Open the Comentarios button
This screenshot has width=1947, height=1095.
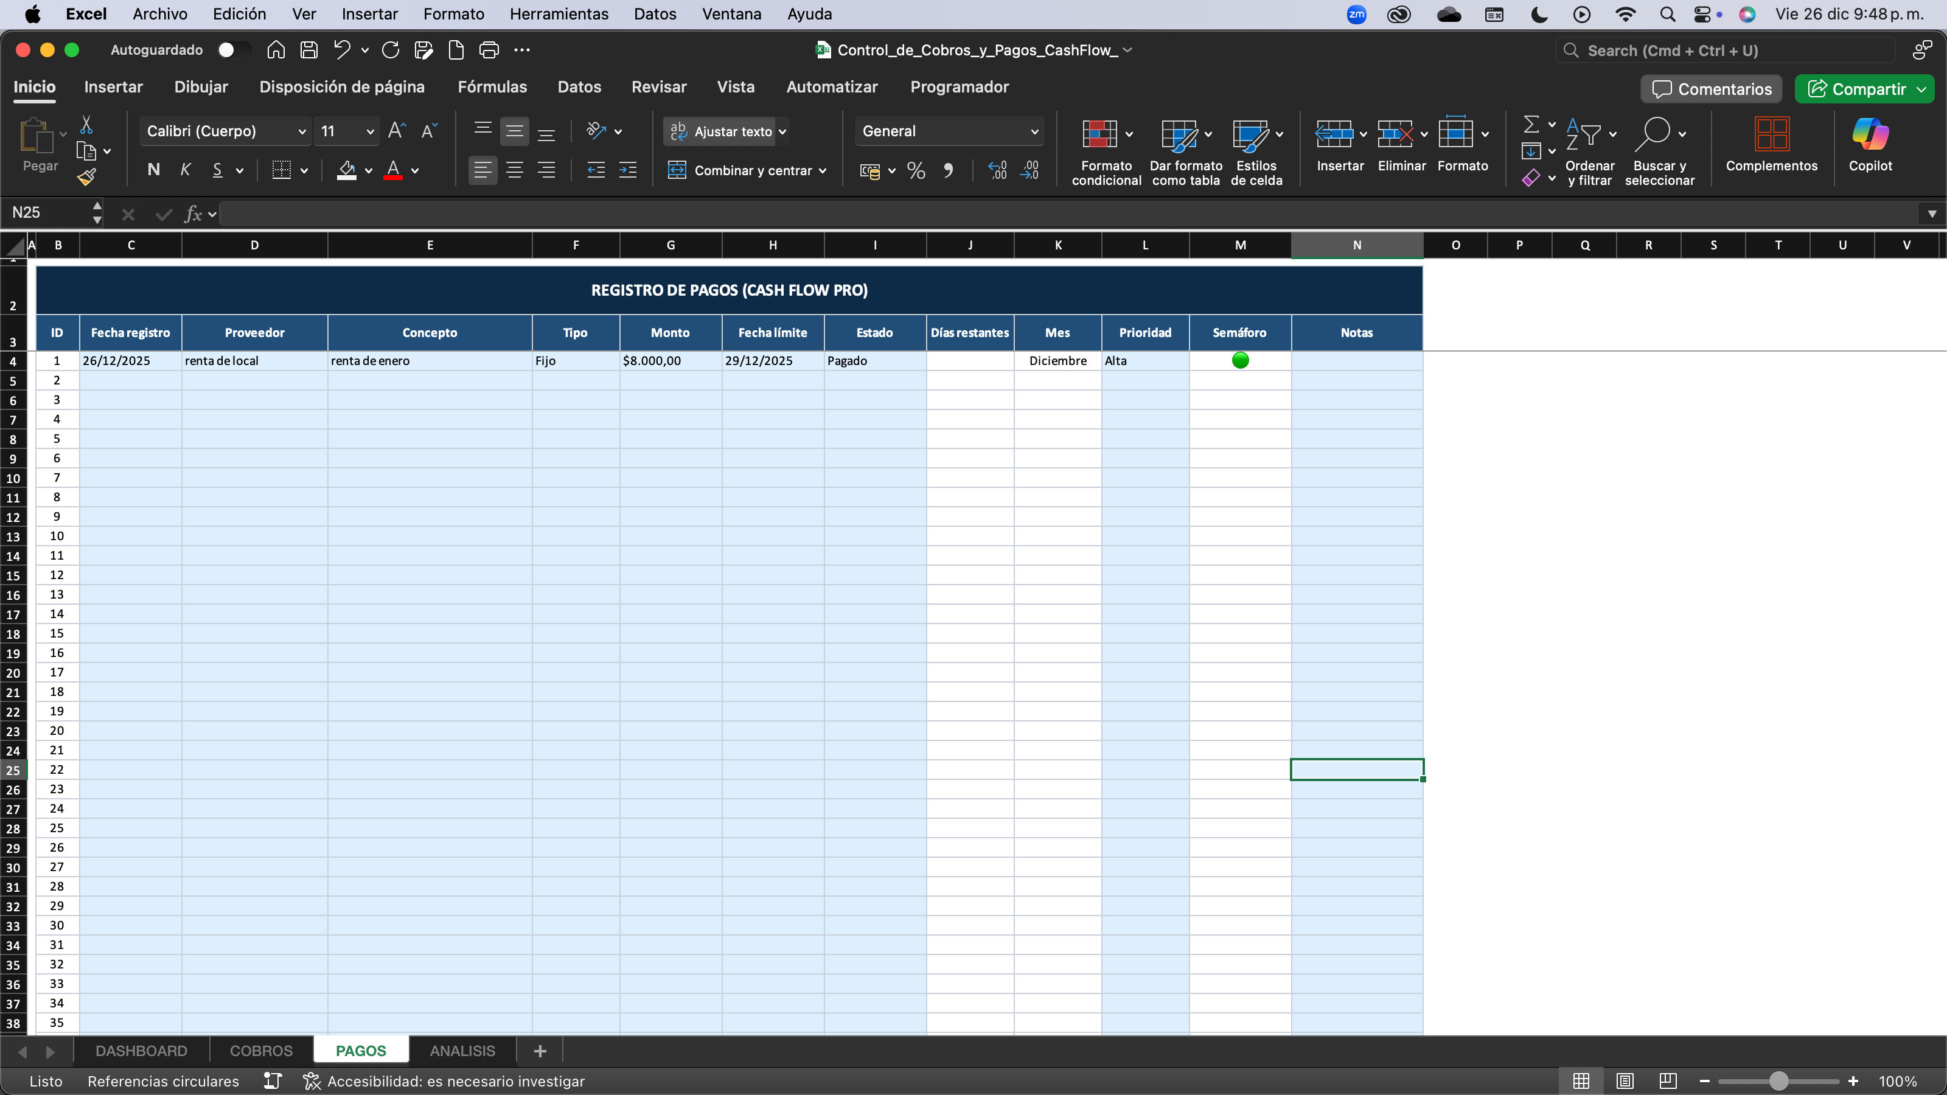click(1711, 89)
